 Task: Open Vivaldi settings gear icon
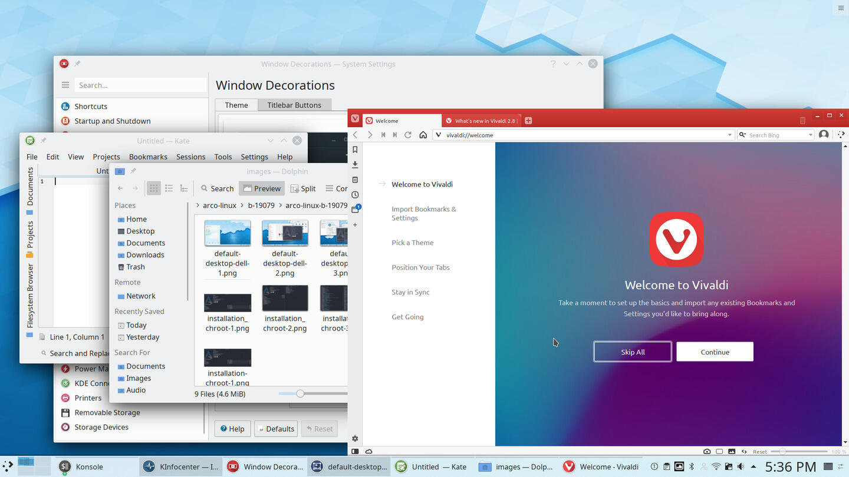pyautogui.click(x=355, y=439)
